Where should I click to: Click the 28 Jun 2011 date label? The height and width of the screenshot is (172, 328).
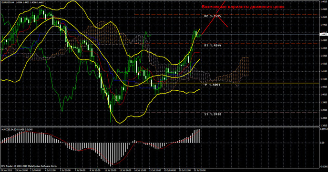6,170
